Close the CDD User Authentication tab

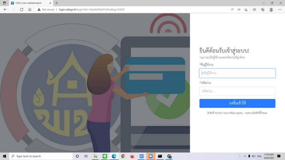click(x=50, y=3)
